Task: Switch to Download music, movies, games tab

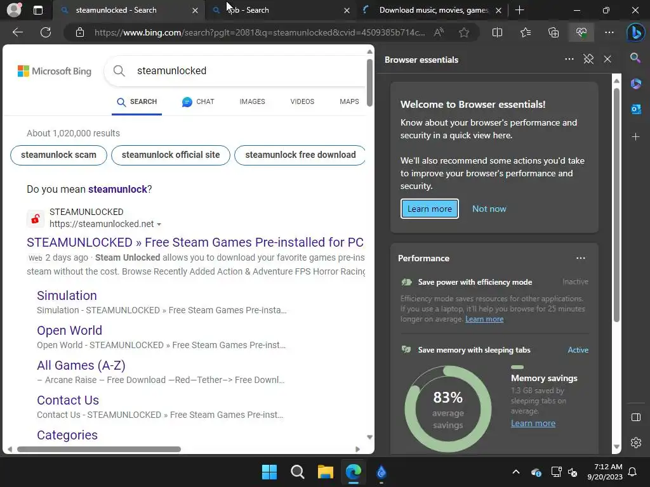Action: pos(431,10)
